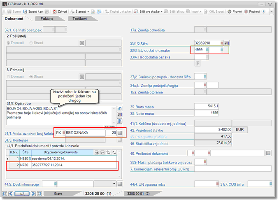279x201 pixels.
Task: Open the Glava bottom tab
Action: pos(58,194)
